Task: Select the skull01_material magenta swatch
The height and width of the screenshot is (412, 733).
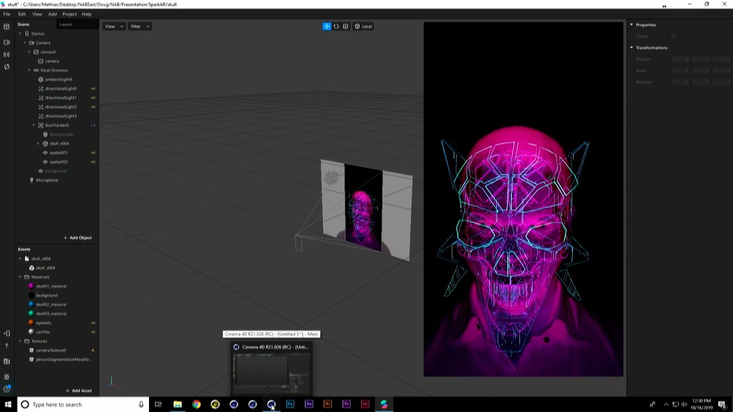Action: 31,286
